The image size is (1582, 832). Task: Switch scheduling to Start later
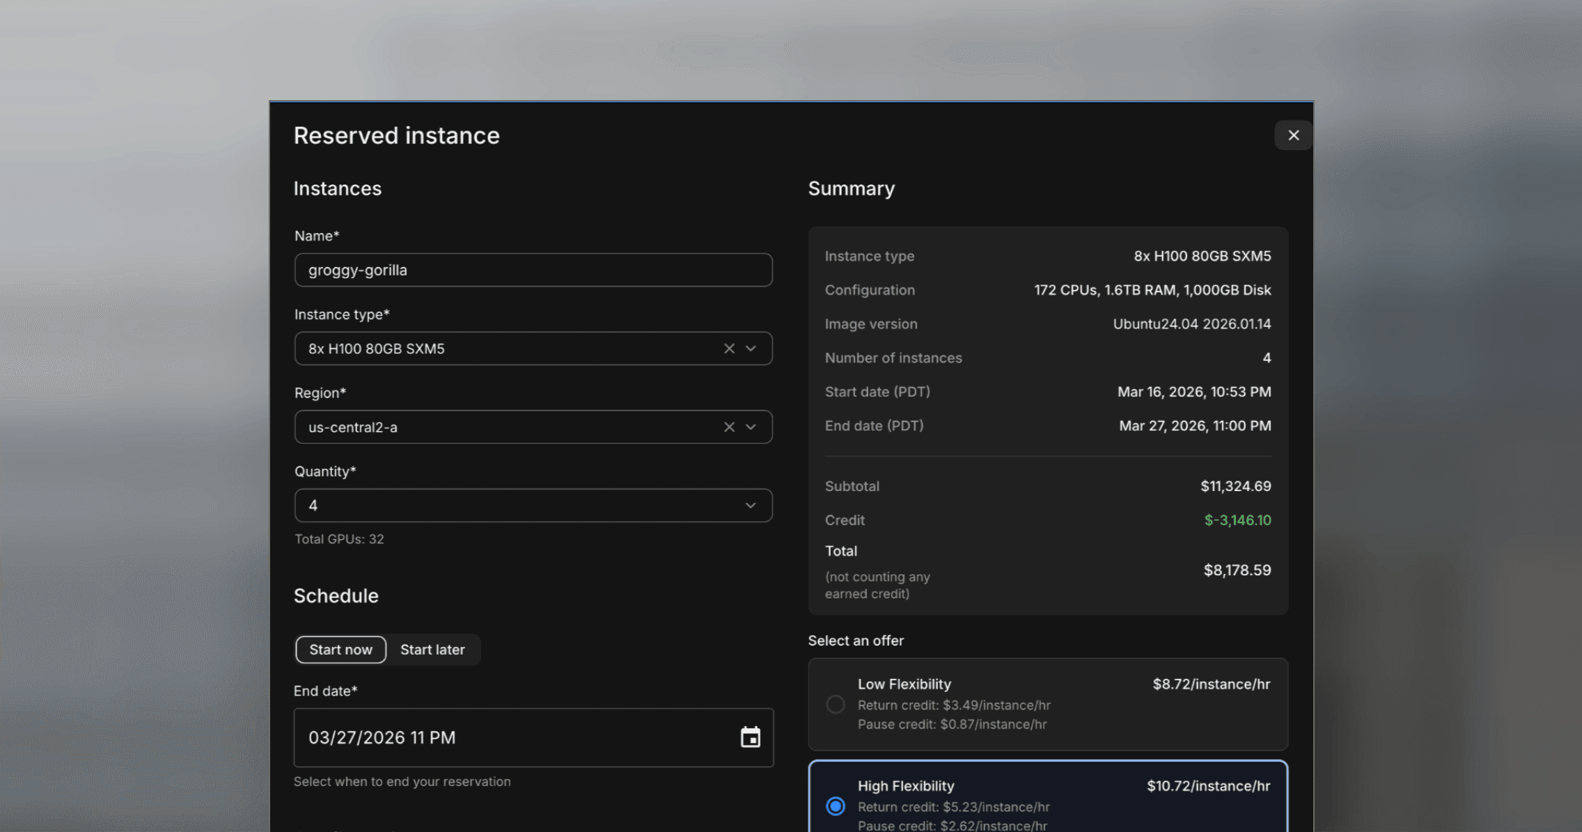[x=432, y=649]
